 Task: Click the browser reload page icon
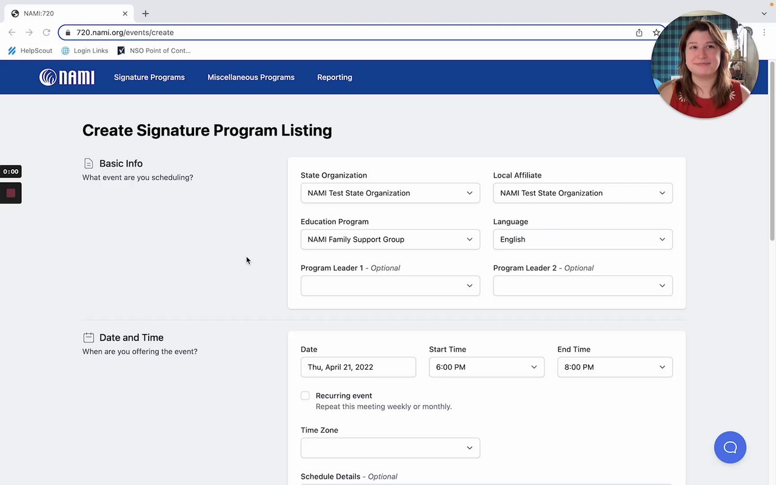click(46, 33)
